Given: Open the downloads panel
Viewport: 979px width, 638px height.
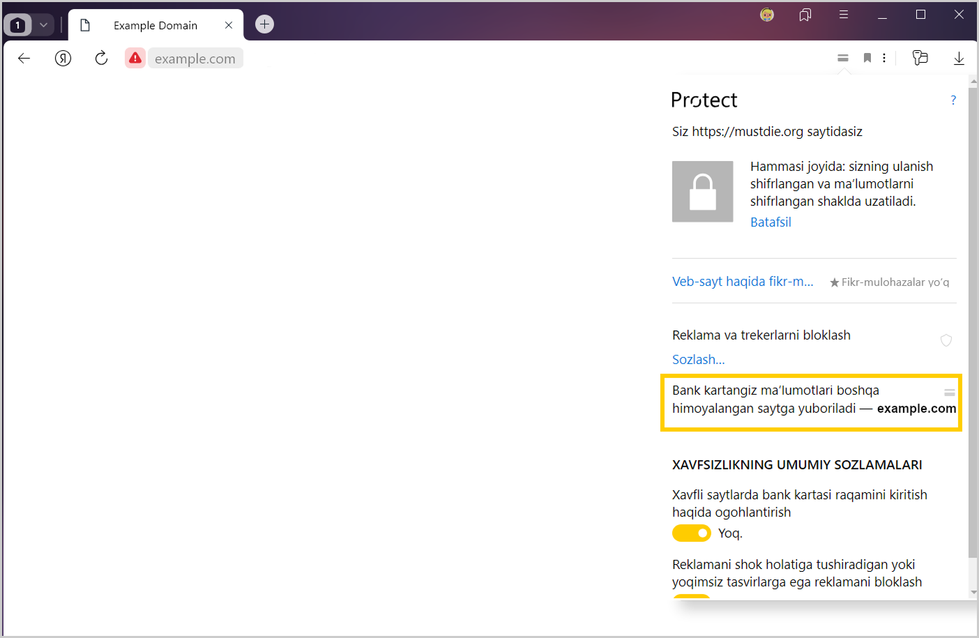Looking at the screenshot, I should tap(959, 59).
